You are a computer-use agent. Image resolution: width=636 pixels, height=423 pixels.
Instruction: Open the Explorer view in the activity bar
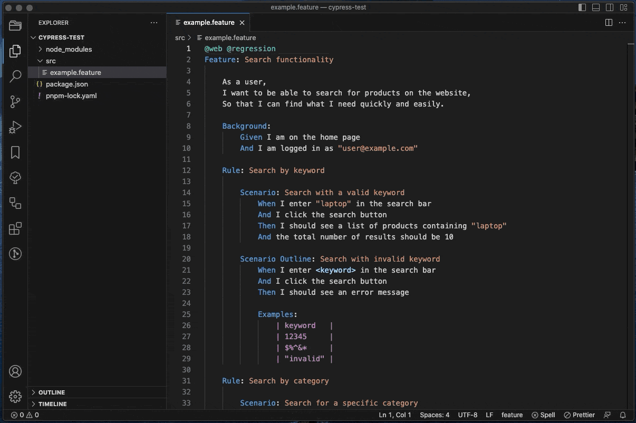coord(15,51)
